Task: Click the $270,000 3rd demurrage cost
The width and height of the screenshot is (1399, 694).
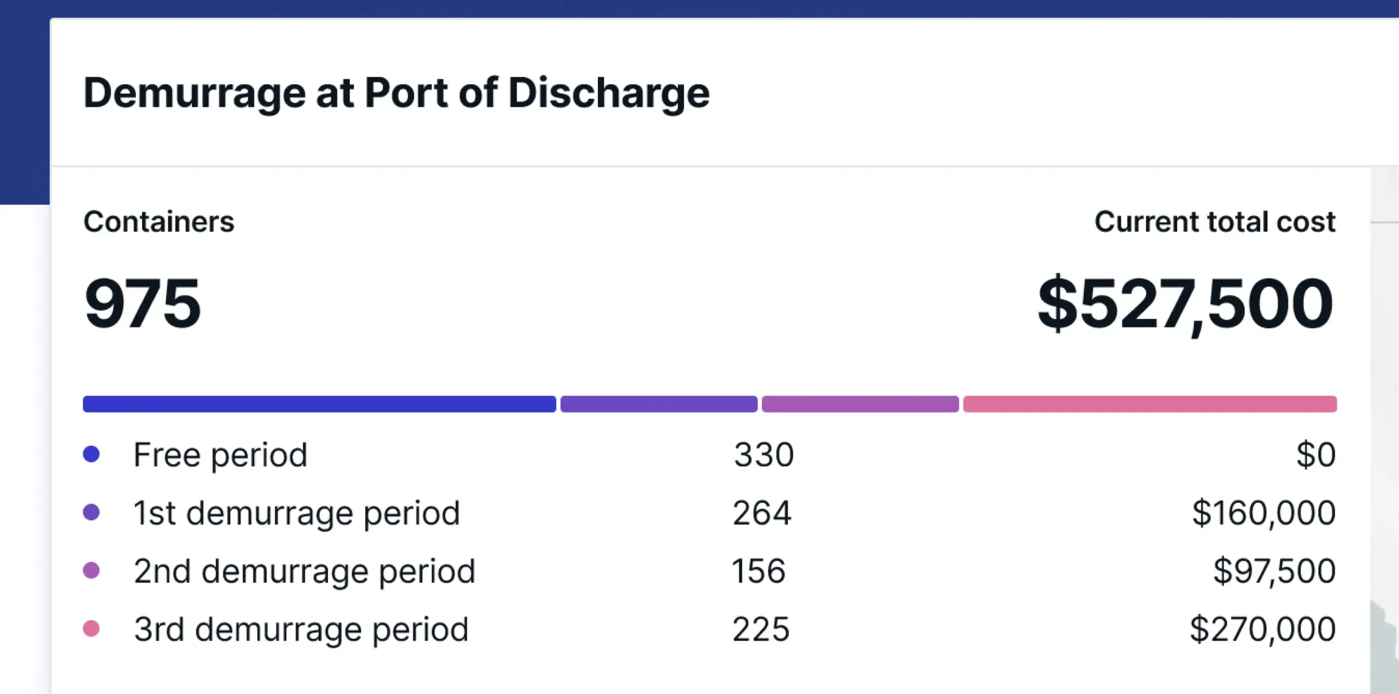Action: (x=1263, y=630)
